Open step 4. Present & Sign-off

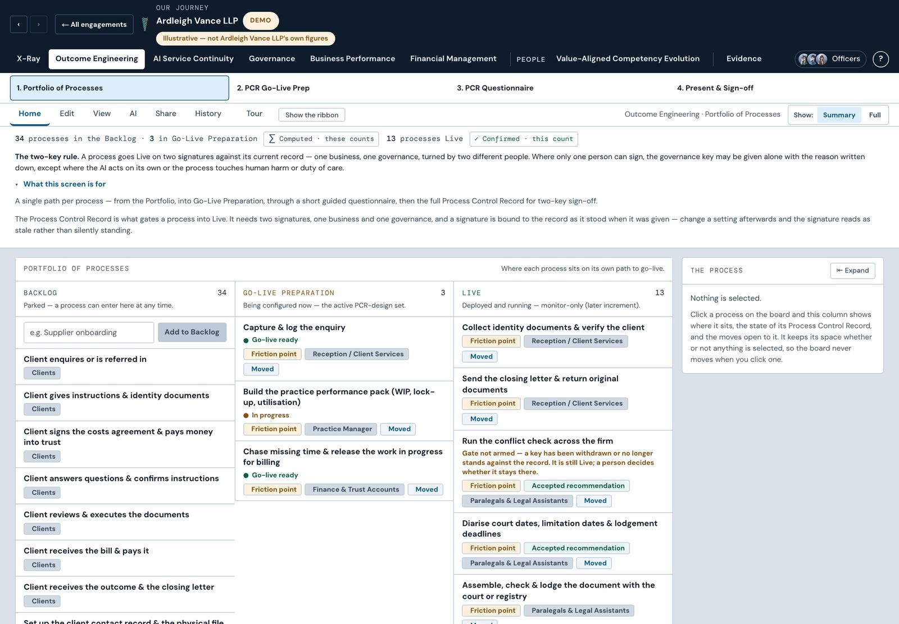coord(779,88)
